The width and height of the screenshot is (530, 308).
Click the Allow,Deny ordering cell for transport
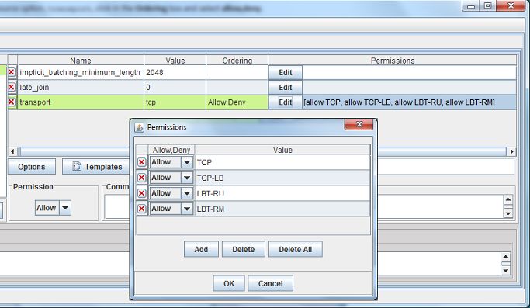[x=237, y=102]
